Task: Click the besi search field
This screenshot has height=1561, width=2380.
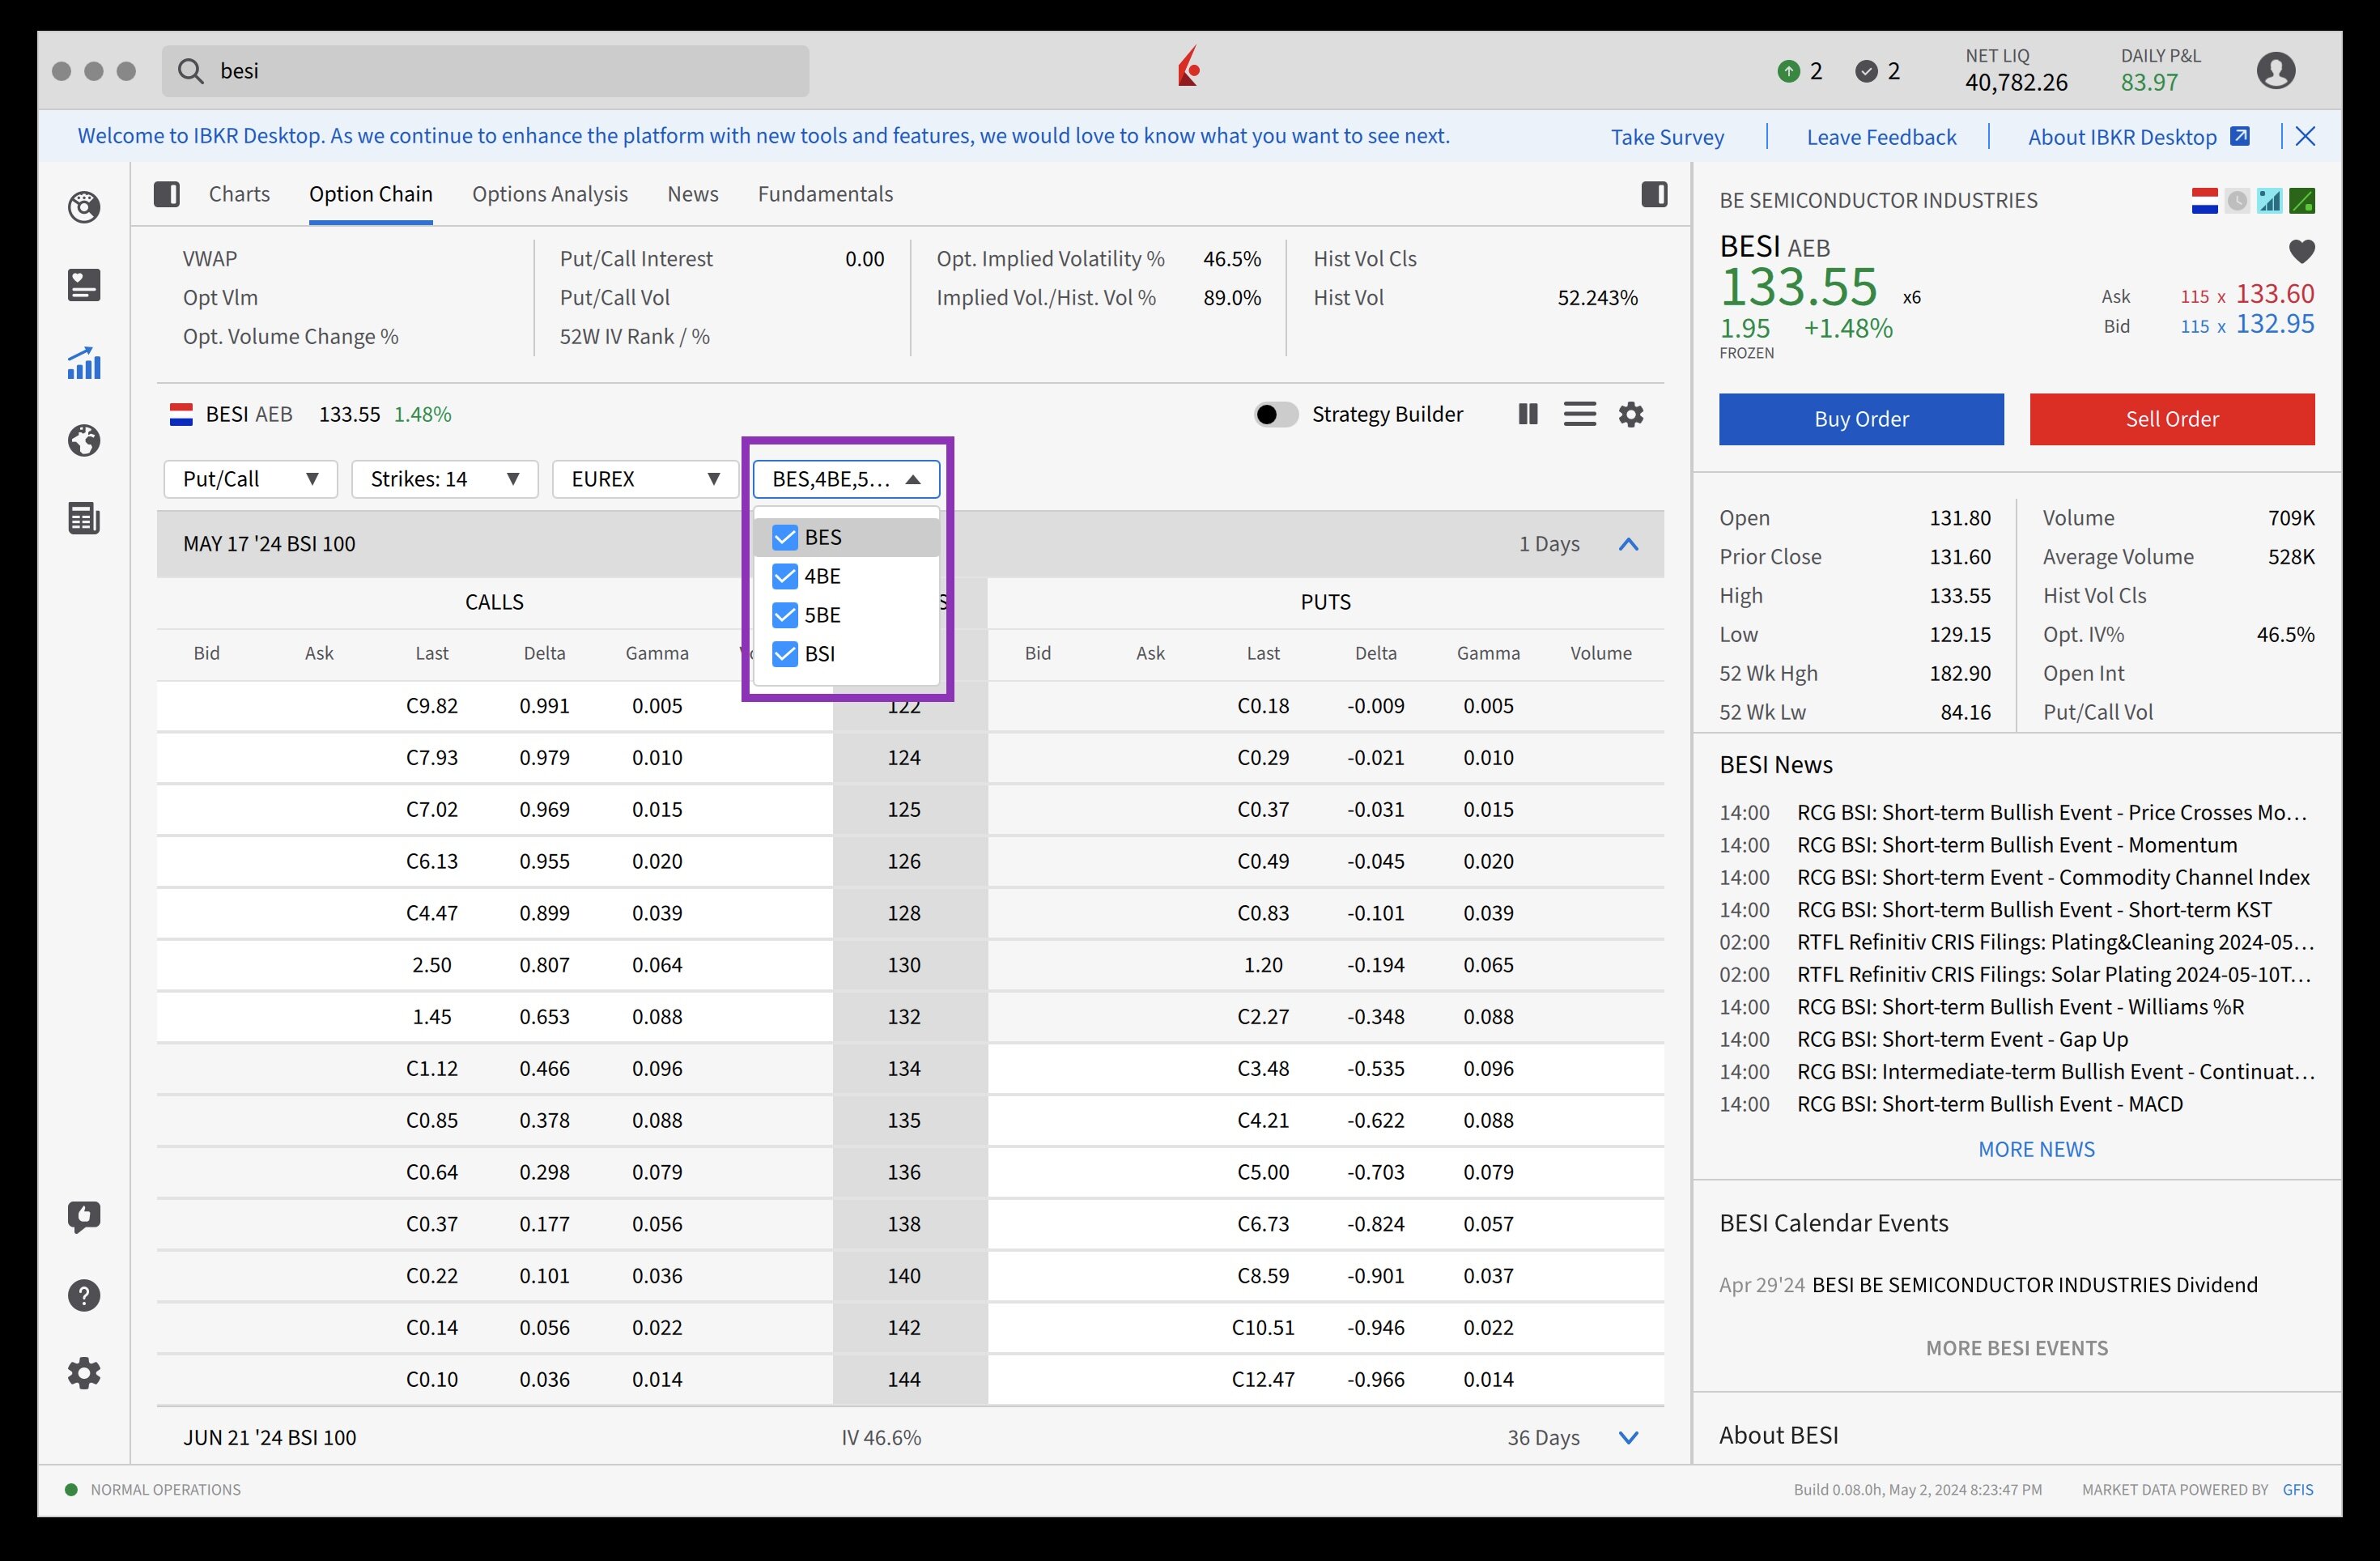Action: (x=485, y=71)
